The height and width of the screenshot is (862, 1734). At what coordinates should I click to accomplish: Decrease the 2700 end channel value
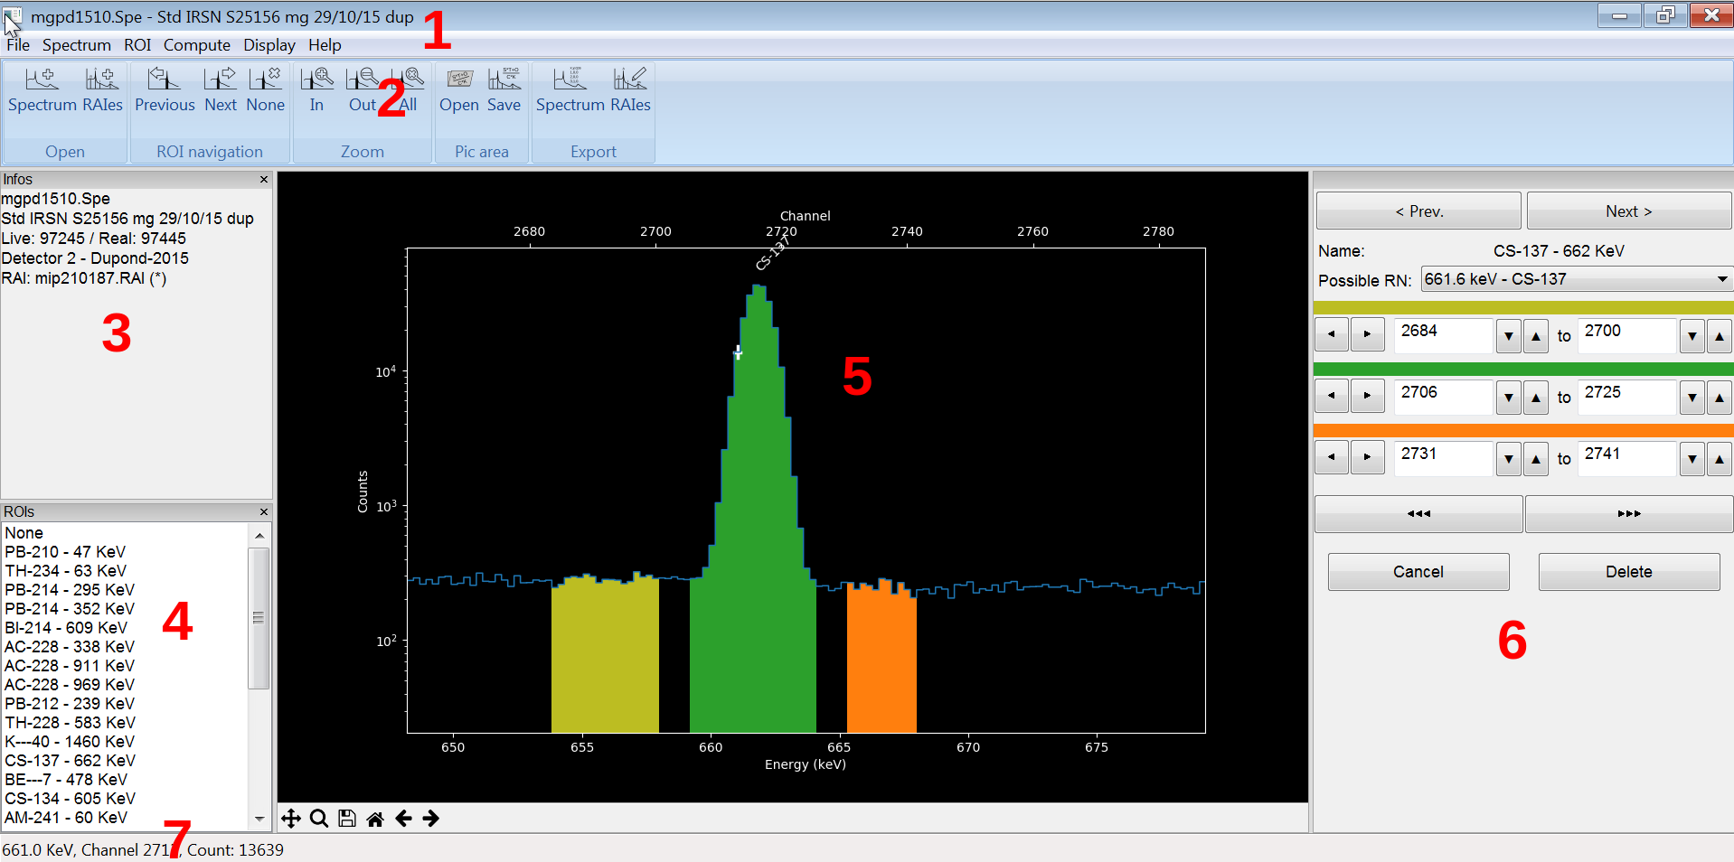pyautogui.click(x=1692, y=335)
